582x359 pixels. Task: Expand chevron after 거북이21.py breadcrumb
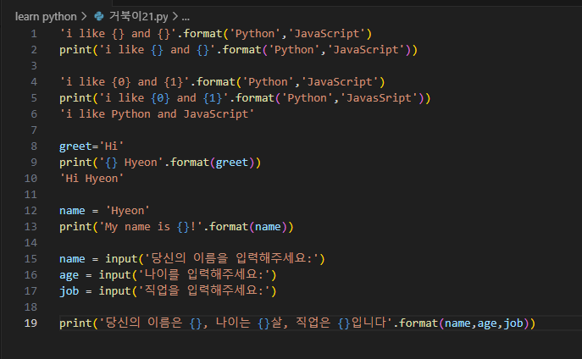click(x=175, y=17)
